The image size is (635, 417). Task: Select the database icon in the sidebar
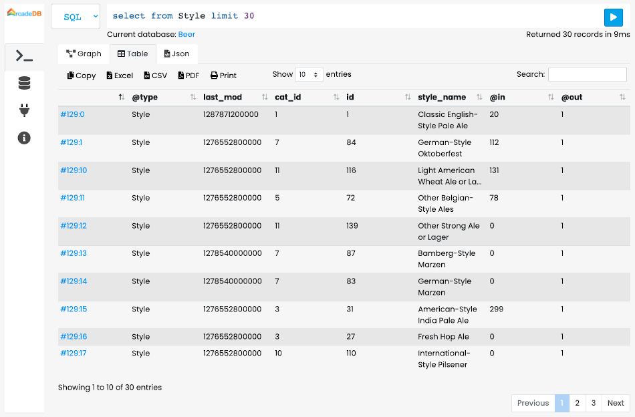[x=24, y=84]
